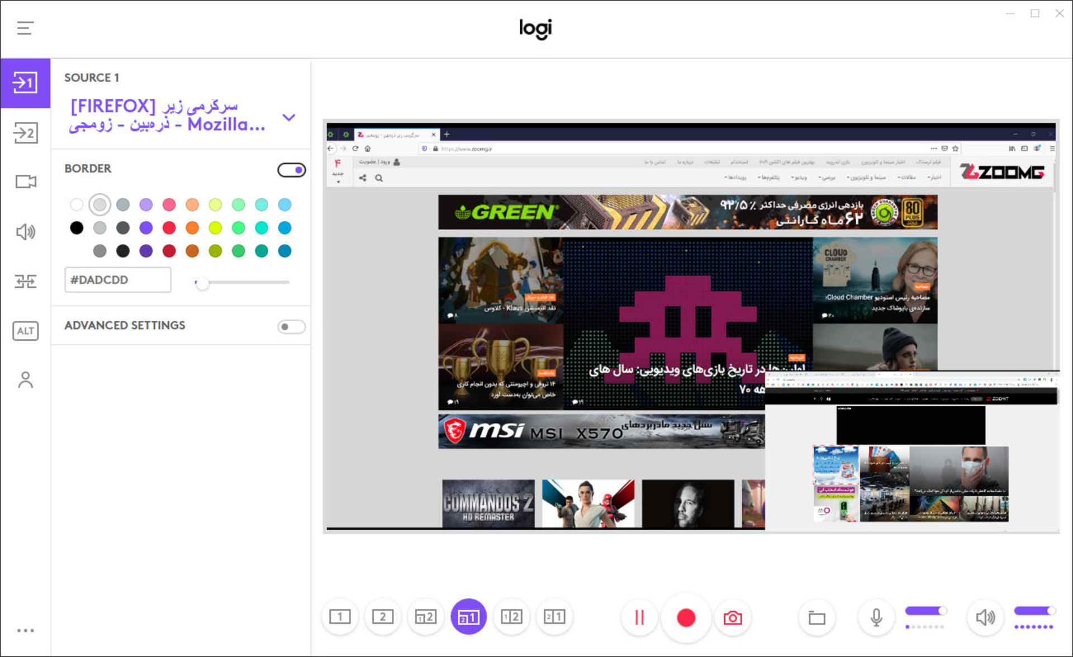Select picture-in-picture layout with source 2 main
The width and height of the screenshot is (1073, 657).
426,617
